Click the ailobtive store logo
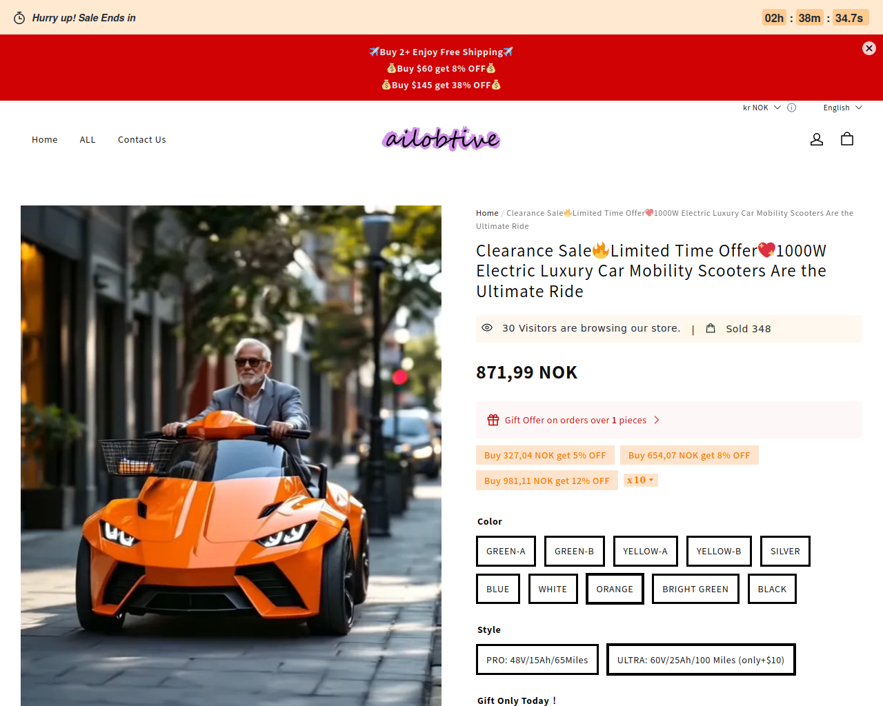 (x=441, y=139)
